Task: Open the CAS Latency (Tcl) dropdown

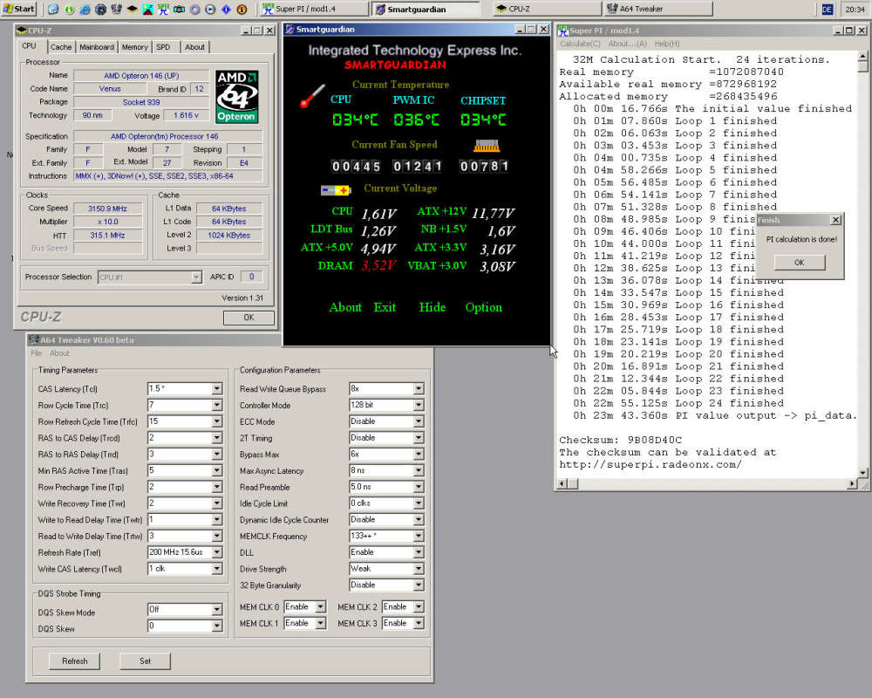Action: [x=217, y=389]
